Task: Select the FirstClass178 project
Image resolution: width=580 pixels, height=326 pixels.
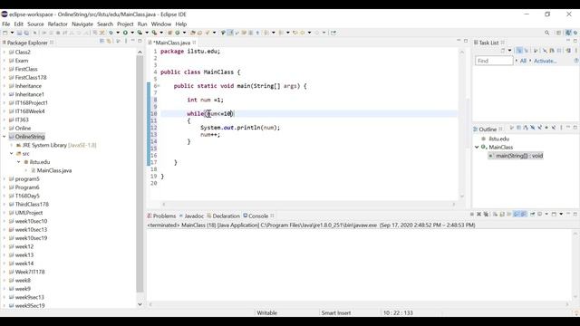Action: (31, 77)
